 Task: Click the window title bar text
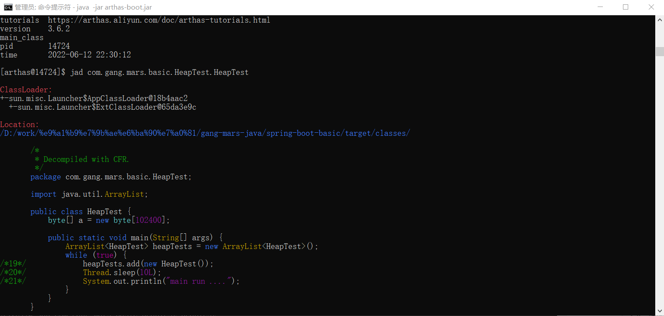[83, 7]
